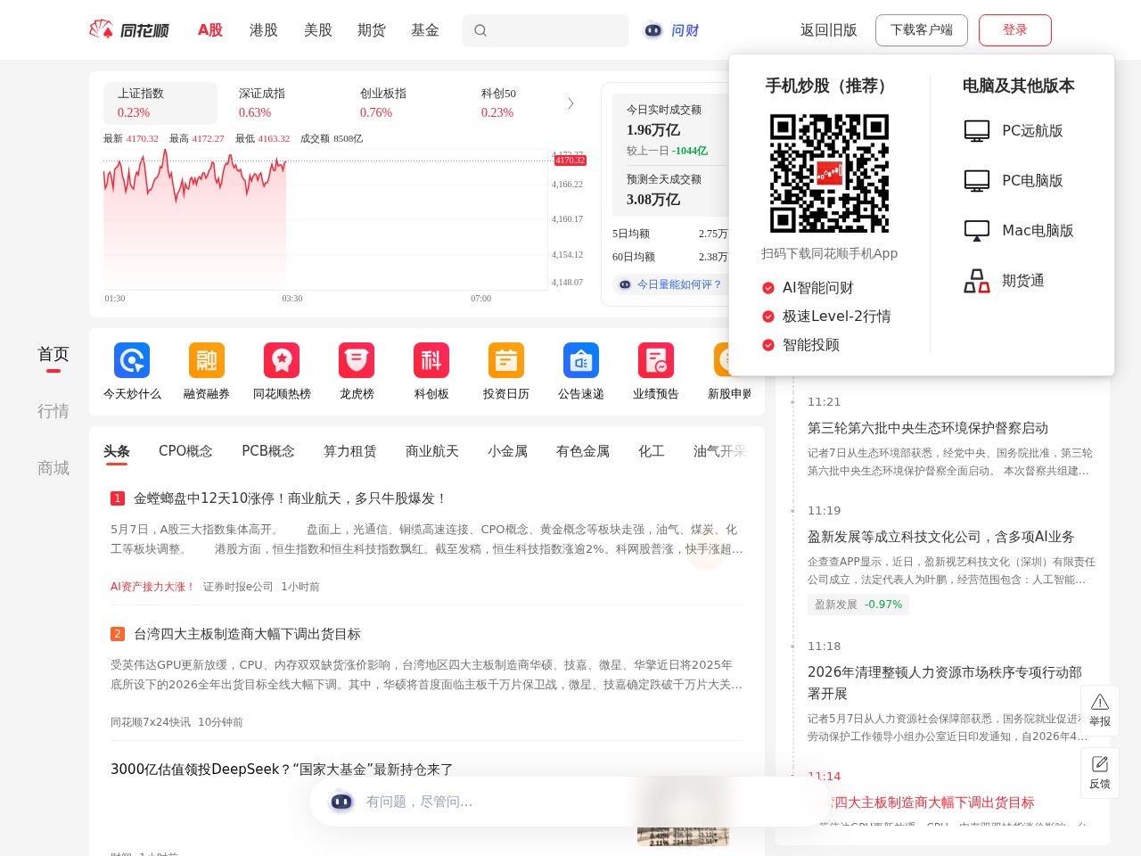Open CPO概念 news tab

pyautogui.click(x=185, y=451)
